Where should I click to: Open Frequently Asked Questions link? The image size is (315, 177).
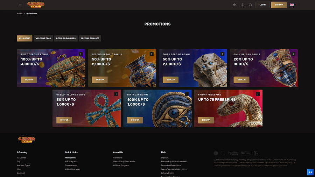174,162
